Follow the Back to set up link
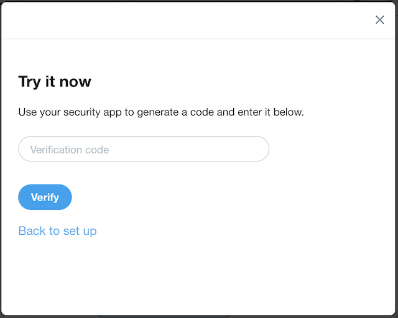Screen dimensions: 398x318 tap(57, 231)
